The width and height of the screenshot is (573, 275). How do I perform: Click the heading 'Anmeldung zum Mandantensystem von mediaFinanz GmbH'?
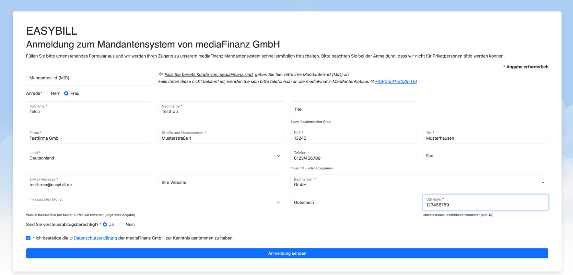pyautogui.click(x=153, y=44)
